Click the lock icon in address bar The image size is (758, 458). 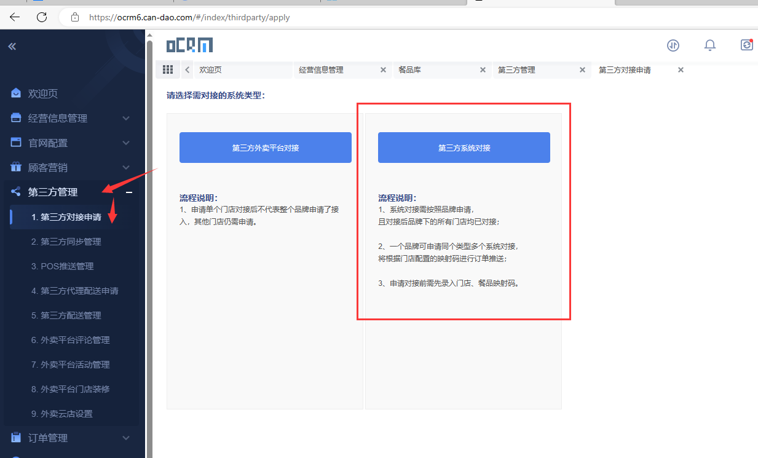[75, 17]
